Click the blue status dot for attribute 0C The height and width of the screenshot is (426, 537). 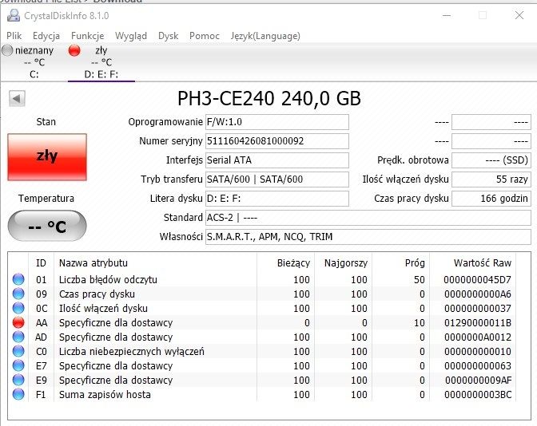tap(18, 308)
